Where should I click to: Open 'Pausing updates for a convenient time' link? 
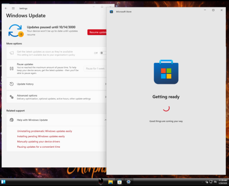pyautogui.click(x=38, y=147)
